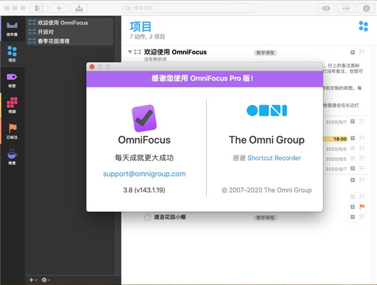Click the 项目 heading in the main outline

click(141, 26)
